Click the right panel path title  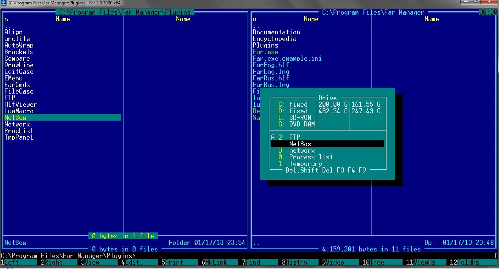373,12
